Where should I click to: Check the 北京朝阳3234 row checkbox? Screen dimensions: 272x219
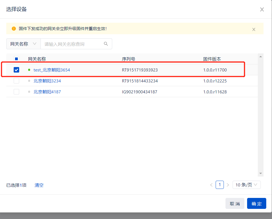16,81
